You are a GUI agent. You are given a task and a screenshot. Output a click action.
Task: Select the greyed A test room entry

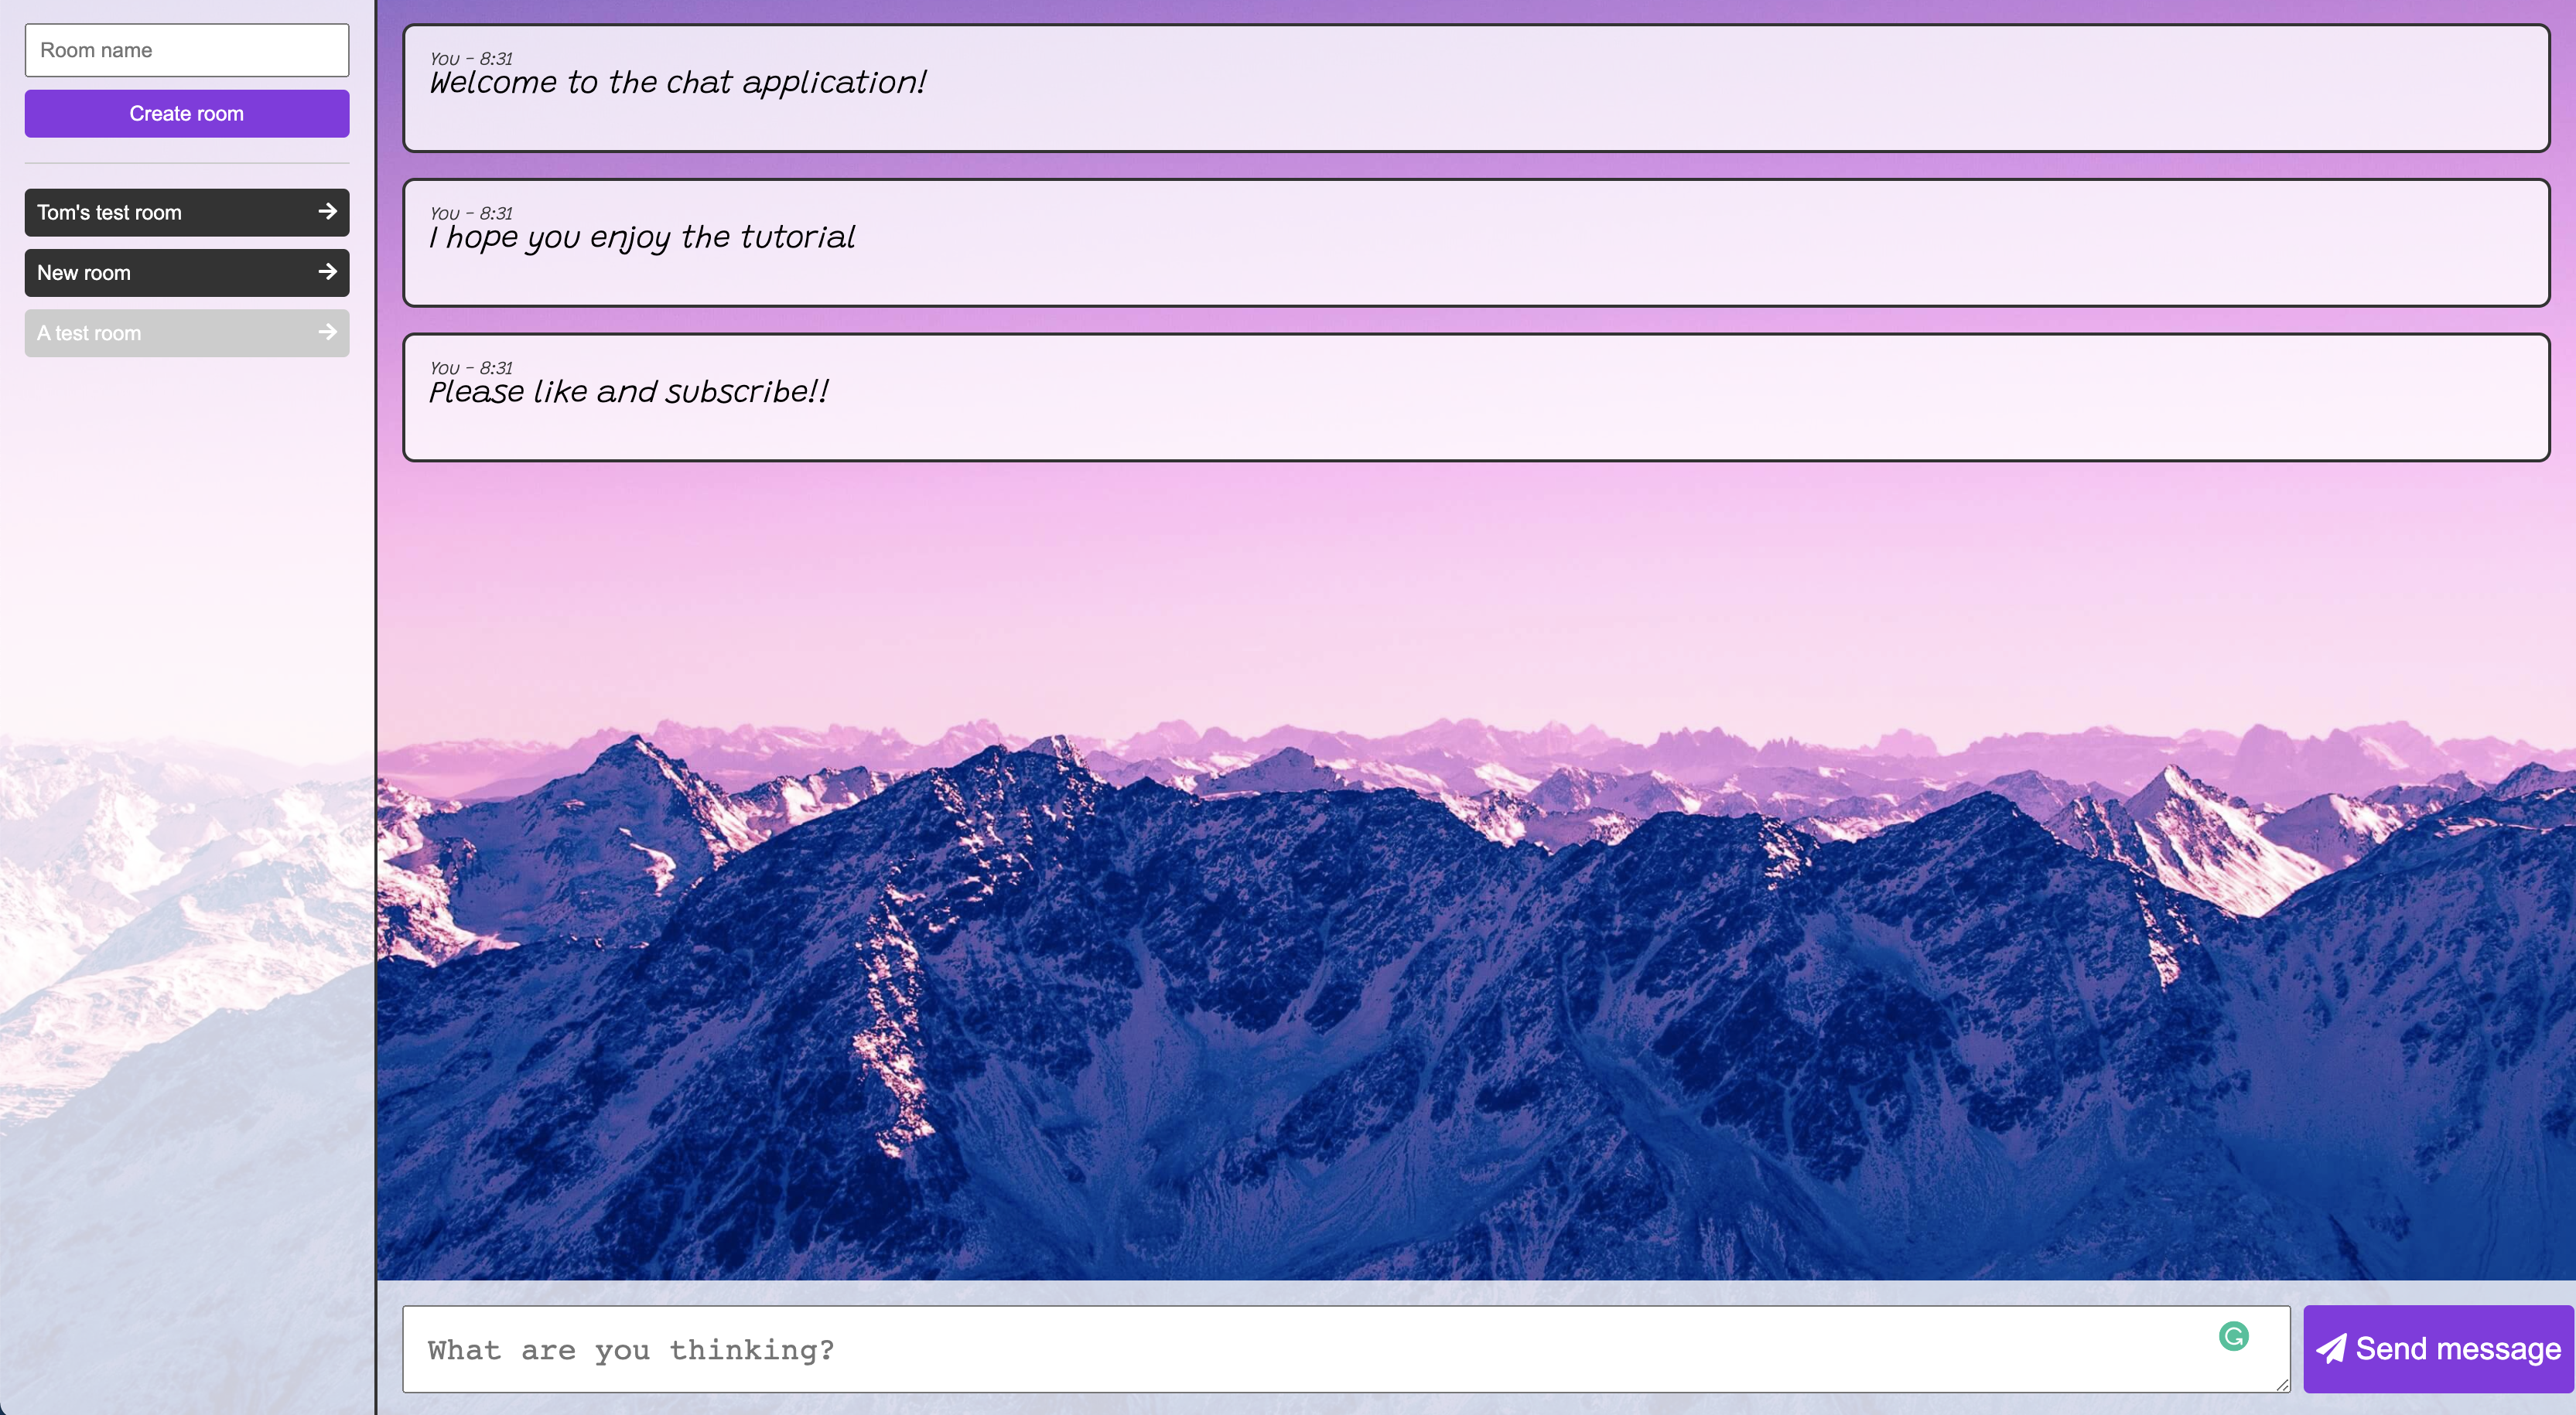[x=150, y=332]
